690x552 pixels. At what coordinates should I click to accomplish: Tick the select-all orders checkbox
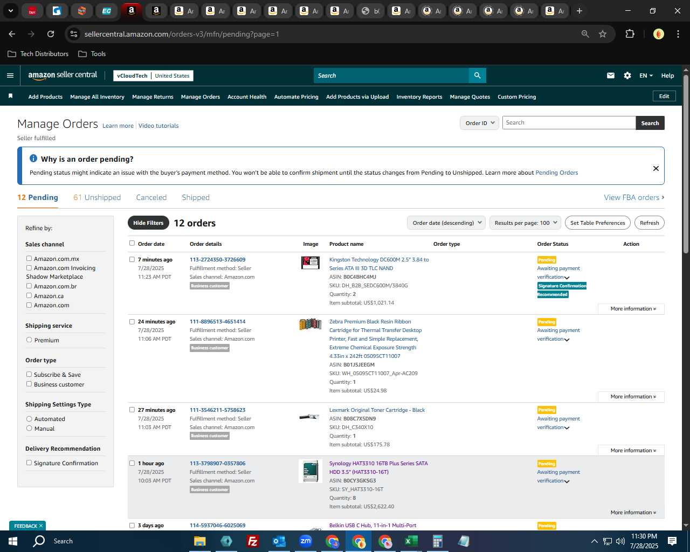pyautogui.click(x=132, y=243)
